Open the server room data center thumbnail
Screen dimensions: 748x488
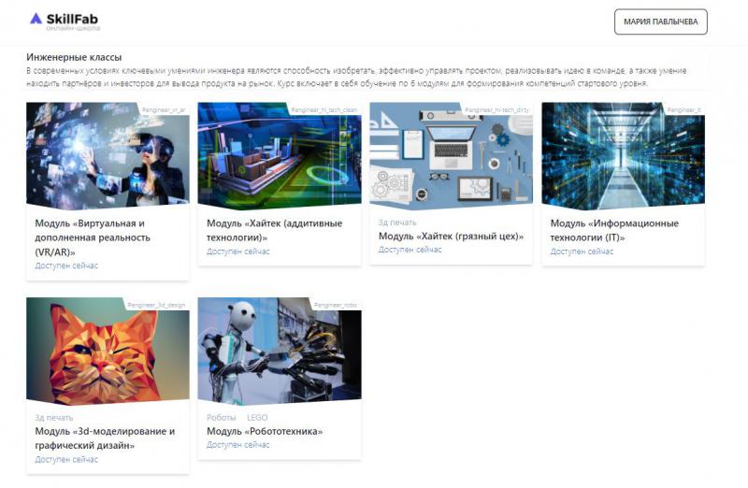pos(623,156)
